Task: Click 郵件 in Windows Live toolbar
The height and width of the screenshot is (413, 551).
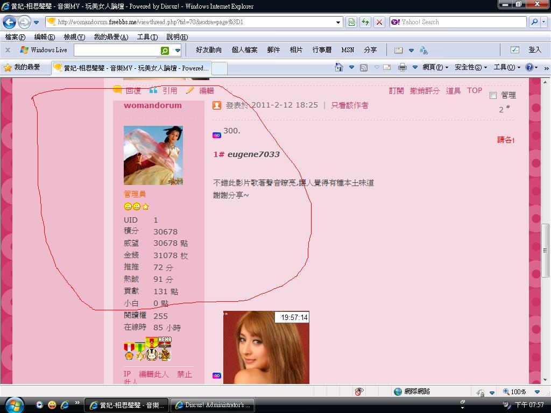Action: [x=273, y=50]
